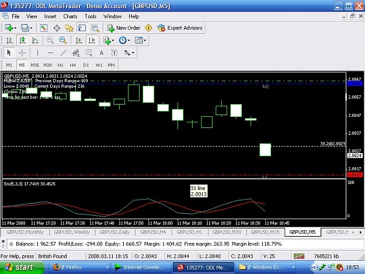Select the Cursor arrow tool
This screenshot has width=365, height=274.
[x=9, y=53]
